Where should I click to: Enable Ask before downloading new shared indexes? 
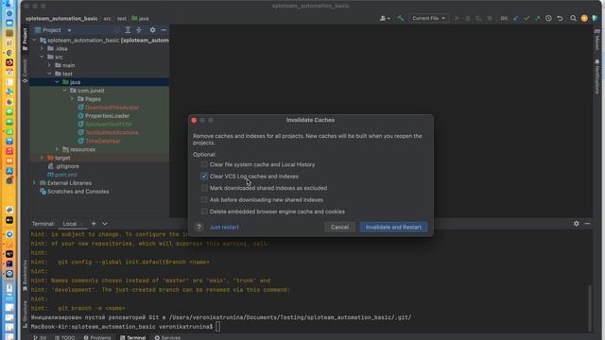(204, 199)
